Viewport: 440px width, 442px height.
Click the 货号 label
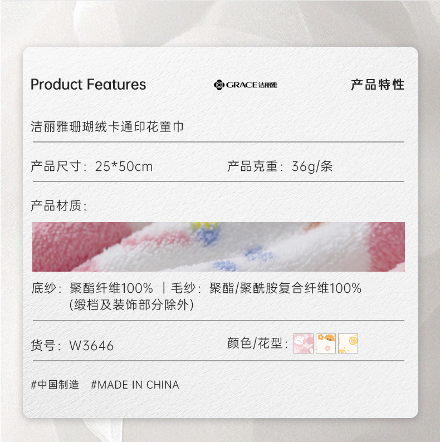coord(46,345)
